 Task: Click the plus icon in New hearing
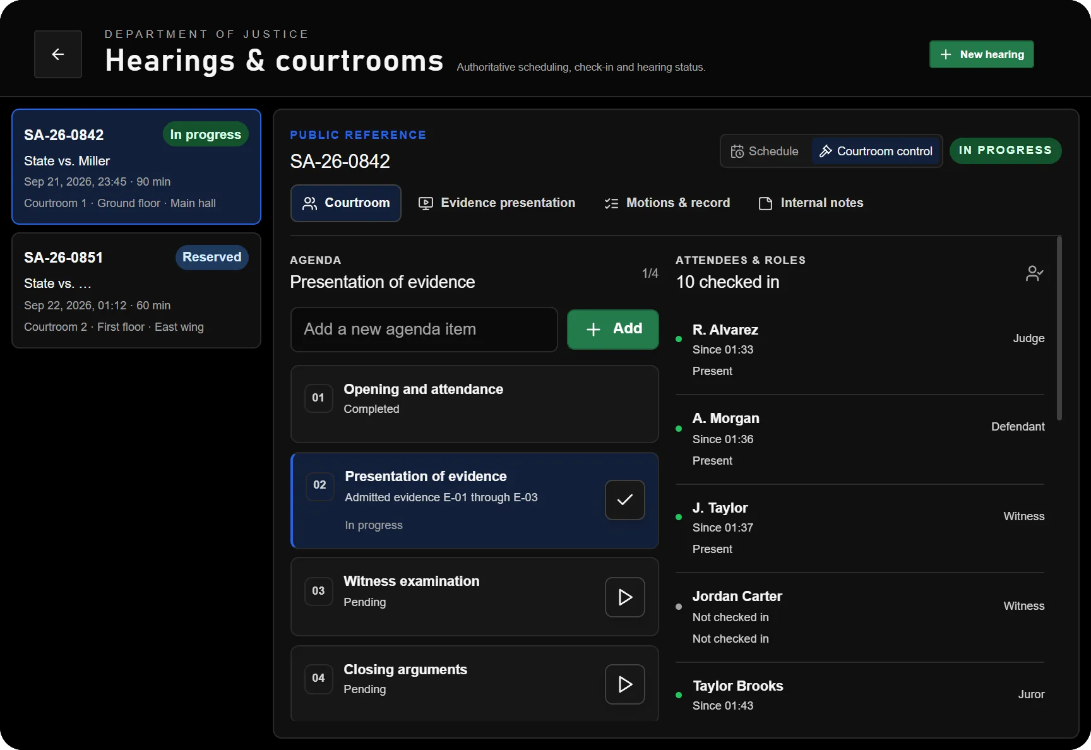coord(946,55)
